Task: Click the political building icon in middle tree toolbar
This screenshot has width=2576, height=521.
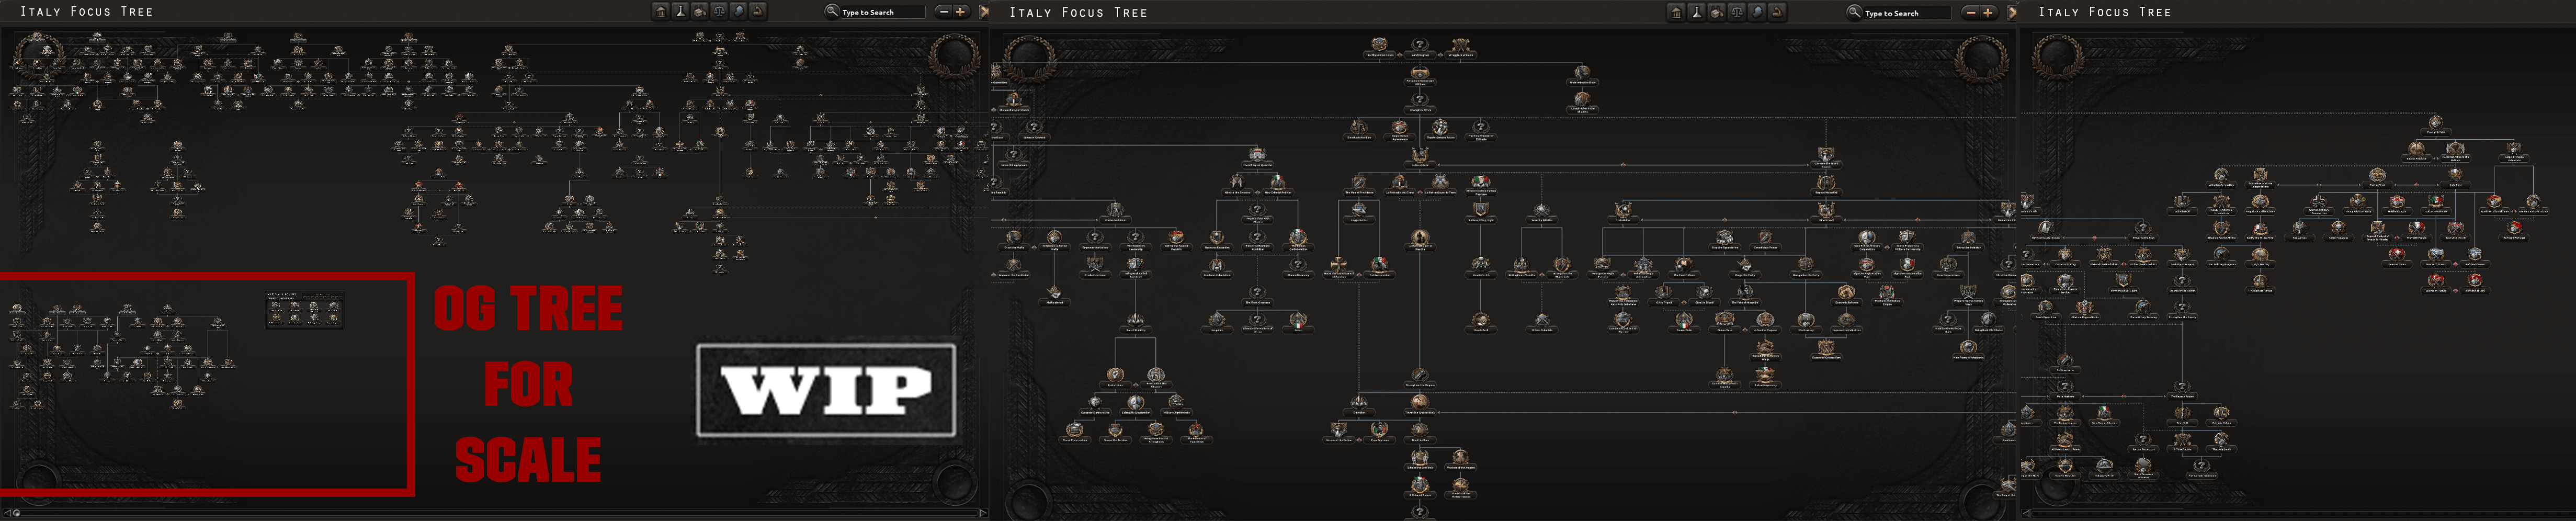Action: [1677, 12]
